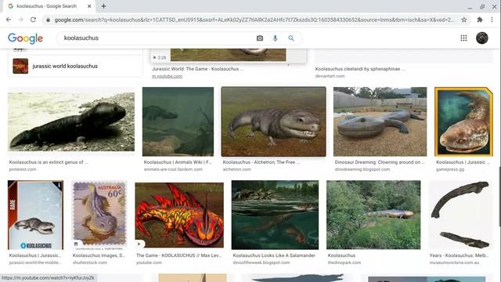501x282 pixels.
Task: Open the Australia 60c stamp image
Action: (x=99, y=215)
